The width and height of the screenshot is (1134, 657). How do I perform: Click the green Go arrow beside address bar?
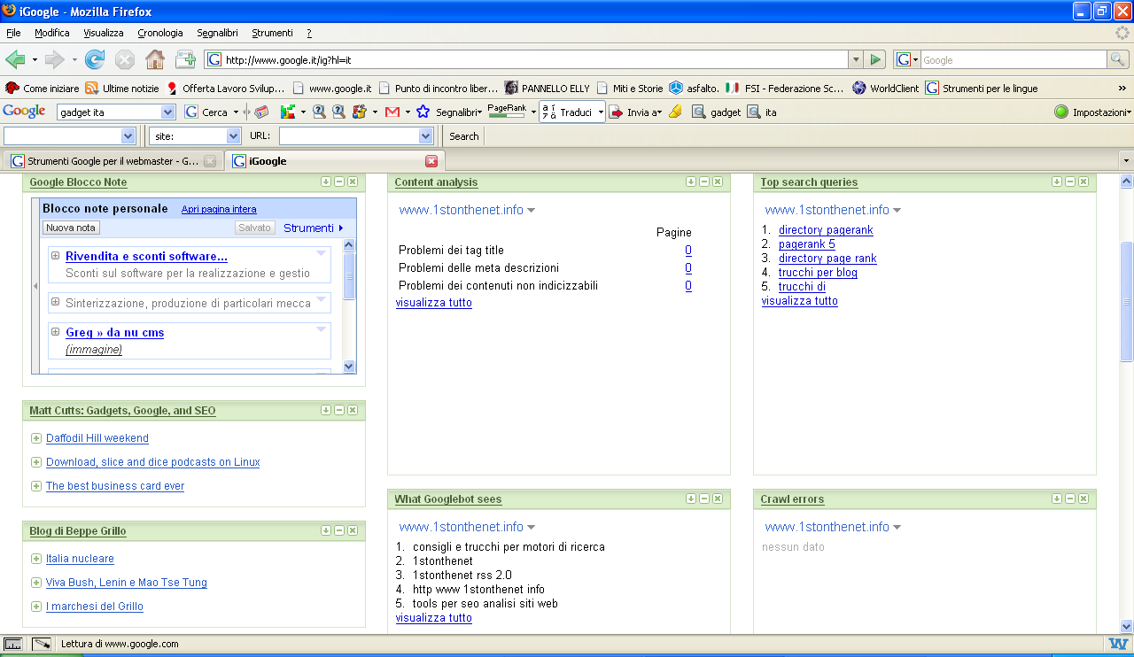(875, 59)
